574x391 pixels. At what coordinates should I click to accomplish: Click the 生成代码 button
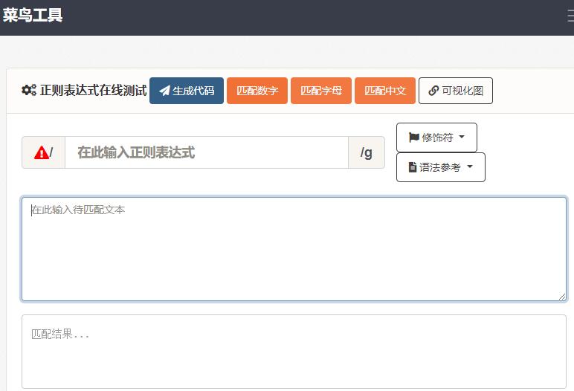coord(187,91)
